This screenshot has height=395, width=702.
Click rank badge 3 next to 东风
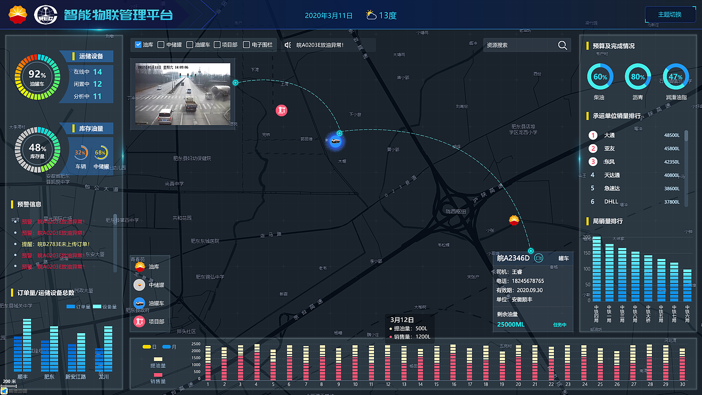click(592, 161)
